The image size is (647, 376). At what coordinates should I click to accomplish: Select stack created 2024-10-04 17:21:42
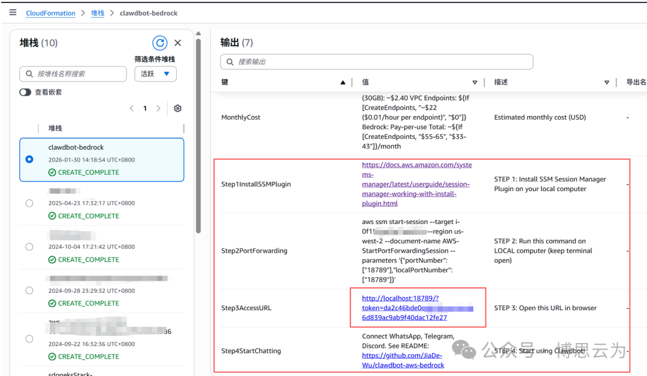[29, 247]
